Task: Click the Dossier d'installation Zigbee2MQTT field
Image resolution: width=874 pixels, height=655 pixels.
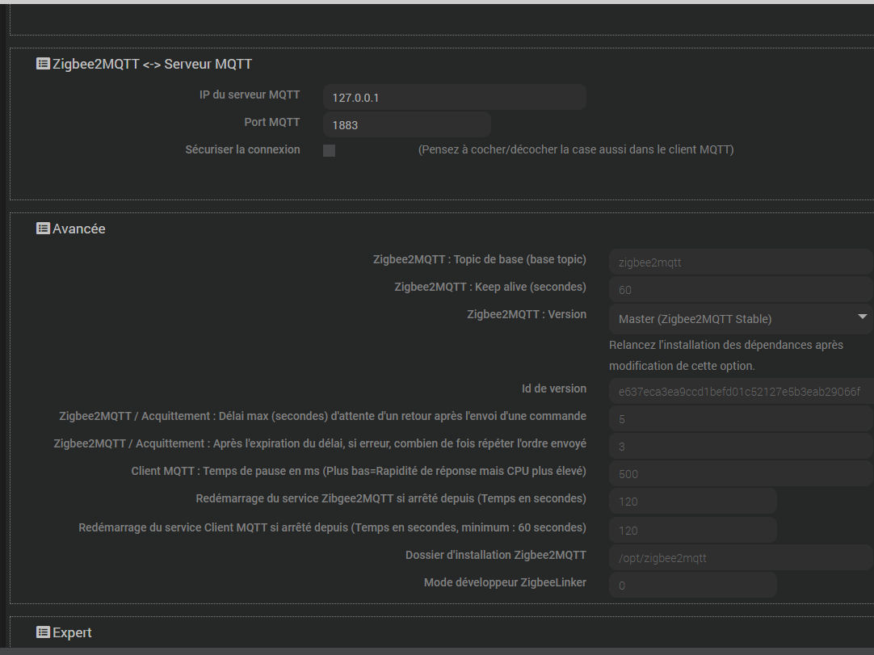Action: pos(741,557)
